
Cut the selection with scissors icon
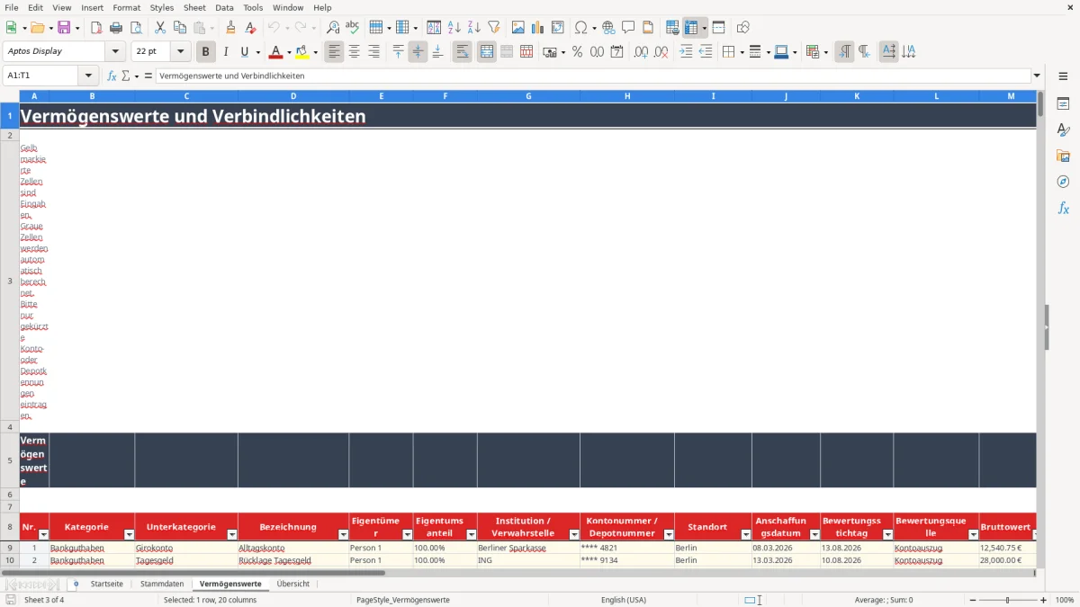160,28
